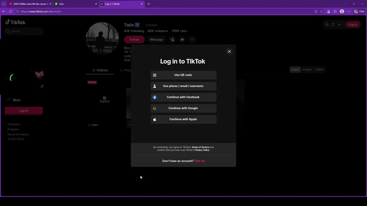This screenshot has width=367, height=206.
Task: Open the Terms of Service link
Action: 200,147
